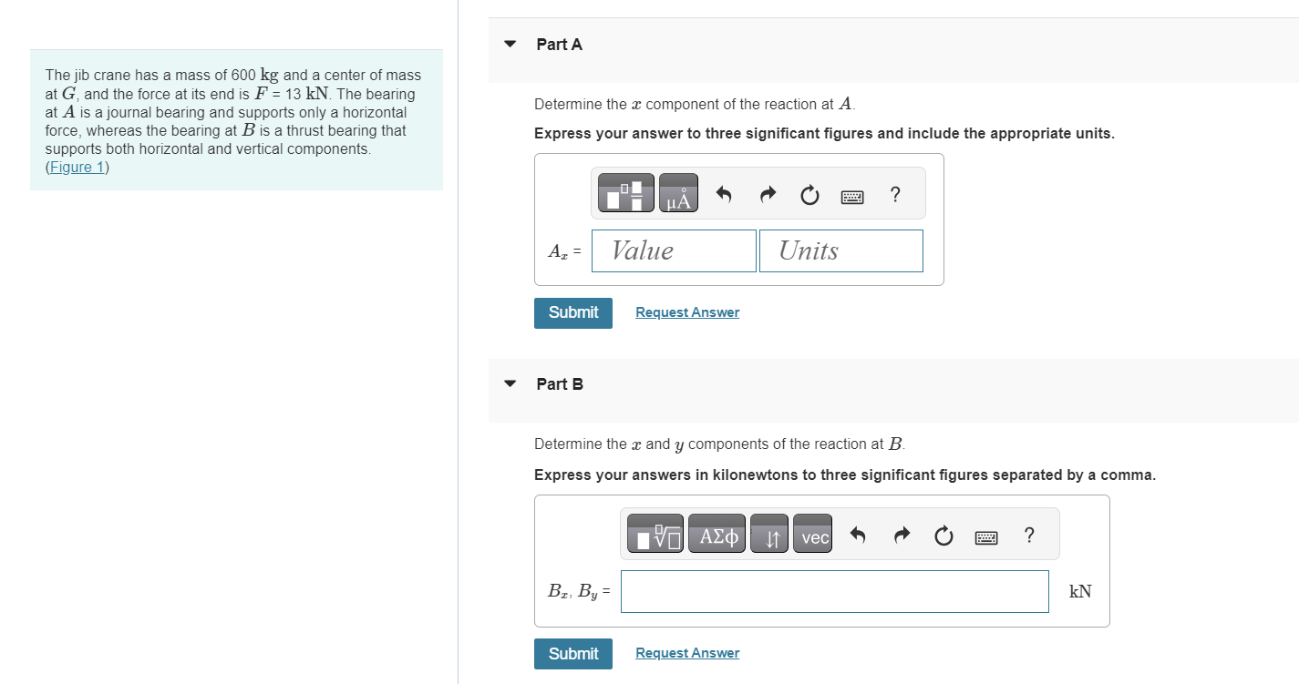Screen dimensions: 1299x684
Task: Open the Figure 1 link
Action: pyautogui.click(x=77, y=167)
